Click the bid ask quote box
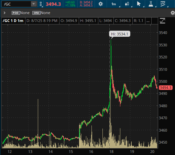This screenshot has height=155, width=175. pyautogui.click(x=86, y=4)
